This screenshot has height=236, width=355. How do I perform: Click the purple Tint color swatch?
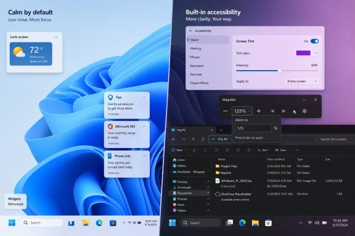[x=303, y=53]
